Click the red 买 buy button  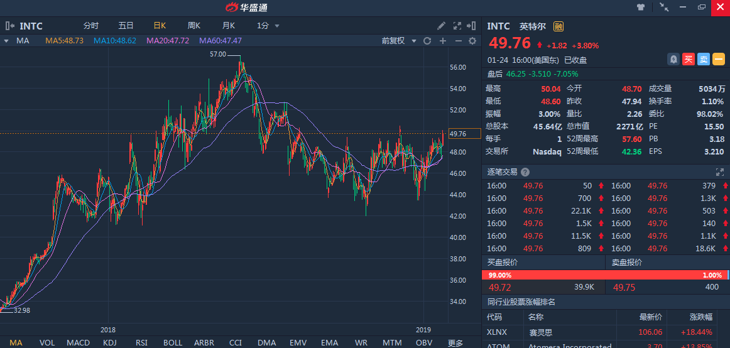click(689, 60)
